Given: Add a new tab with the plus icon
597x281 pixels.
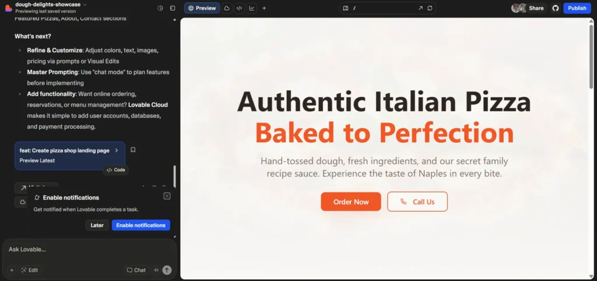Looking at the screenshot, I should pos(264,8).
